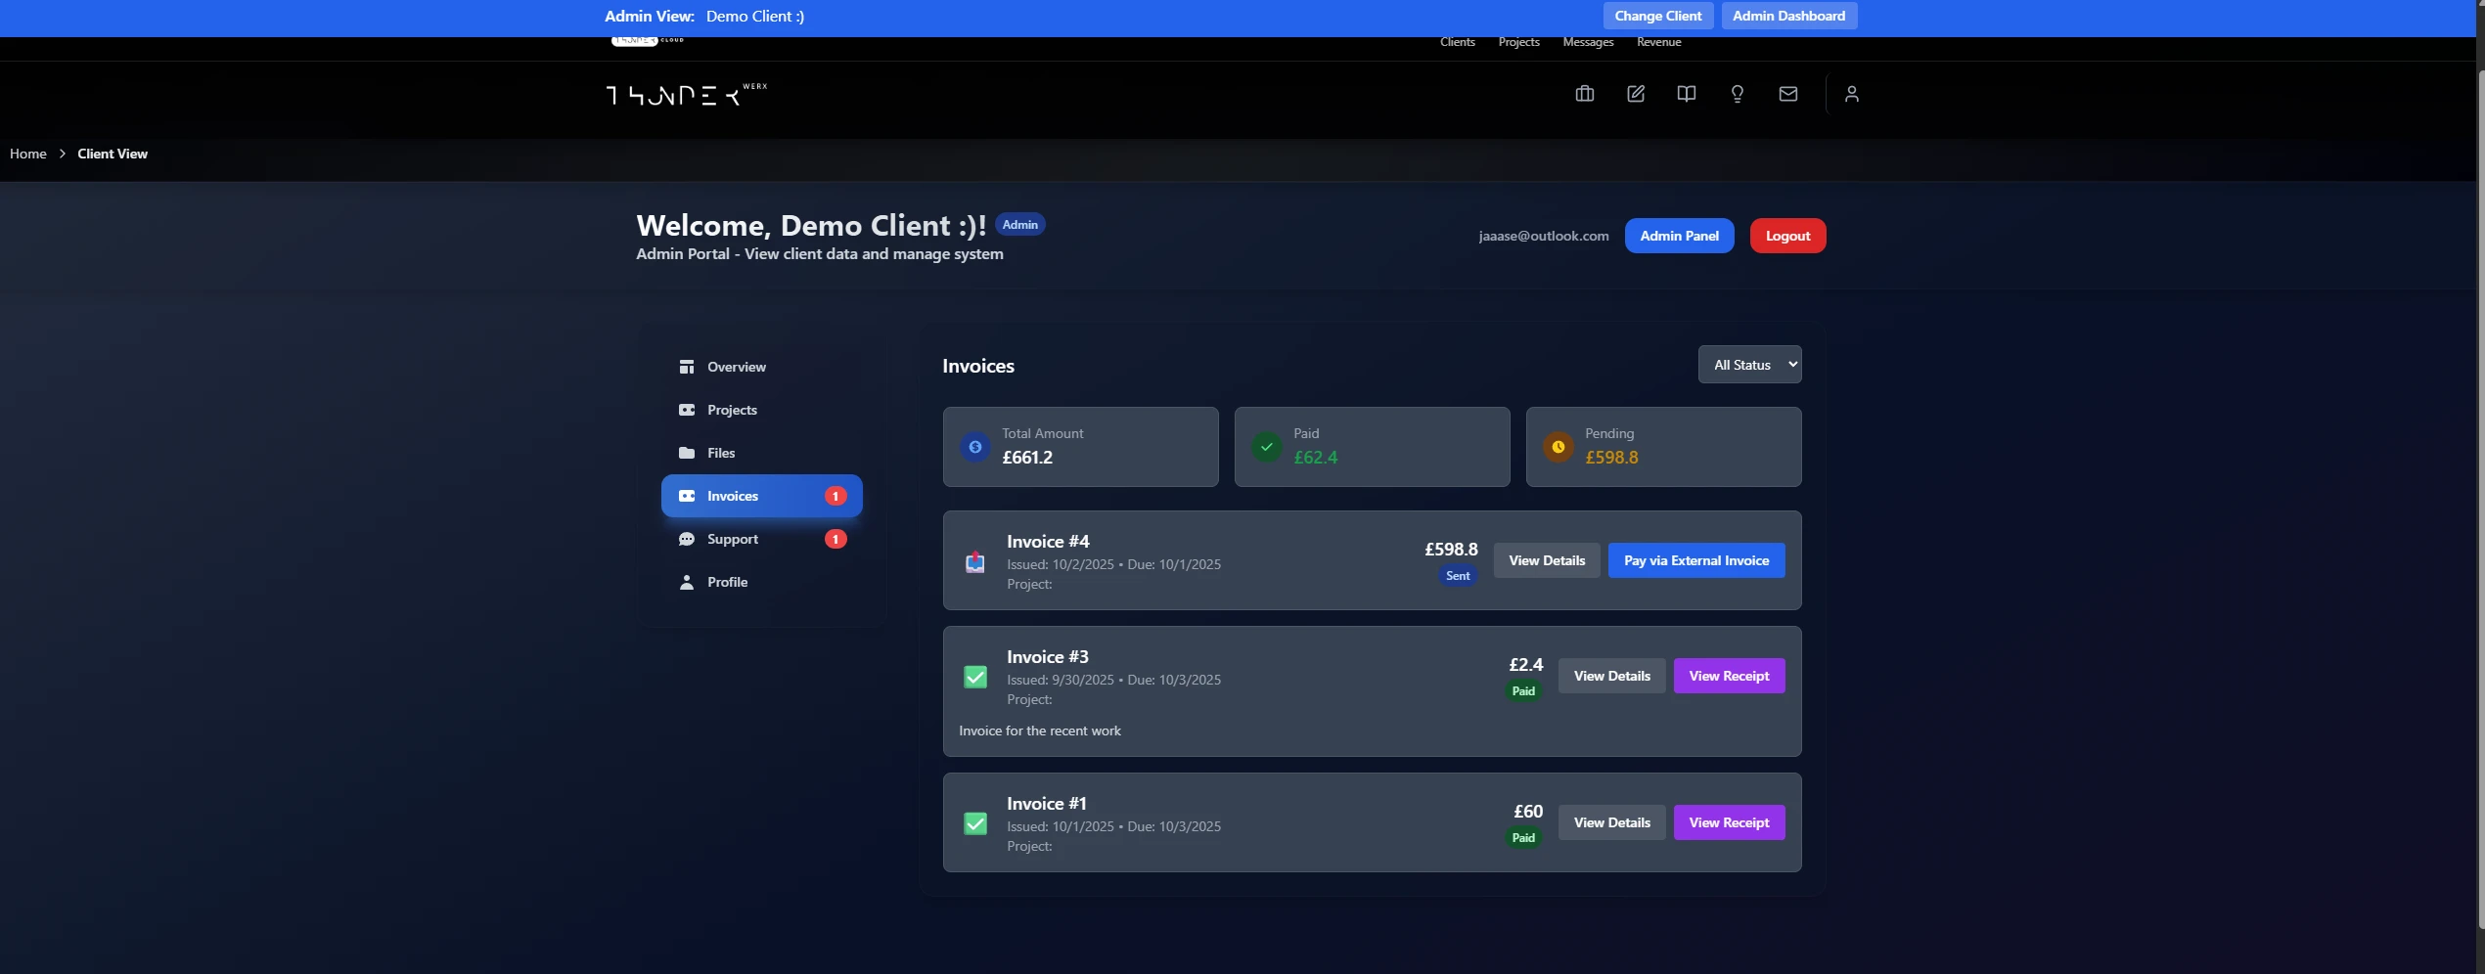
Task: Click the yellow pending status icon
Action: point(1558,447)
